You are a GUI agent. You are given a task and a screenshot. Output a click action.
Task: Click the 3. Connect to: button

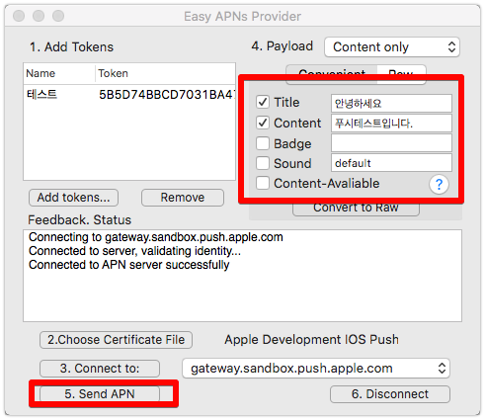pyautogui.click(x=100, y=369)
